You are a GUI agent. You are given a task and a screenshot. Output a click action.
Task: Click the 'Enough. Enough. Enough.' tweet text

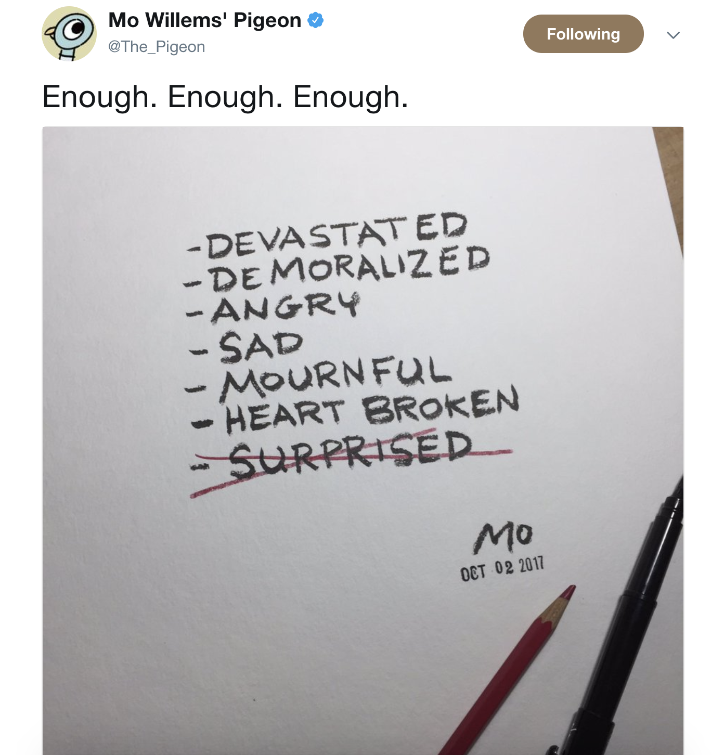[225, 97]
